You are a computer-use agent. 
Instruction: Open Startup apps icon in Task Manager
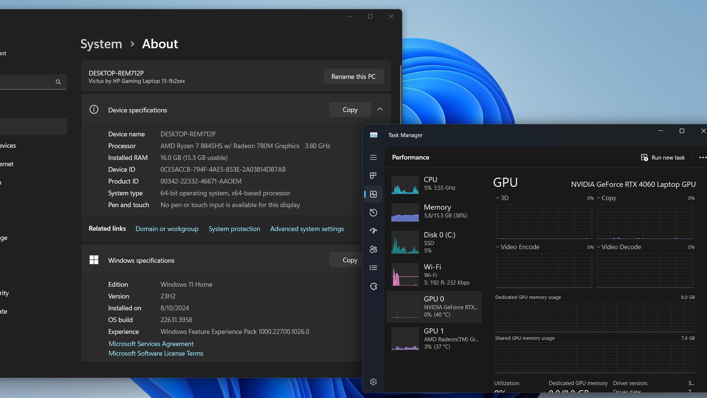[373, 231]
